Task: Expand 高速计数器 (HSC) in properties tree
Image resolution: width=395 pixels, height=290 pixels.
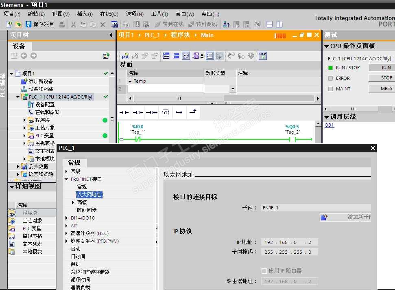Action: click(66, 233)
